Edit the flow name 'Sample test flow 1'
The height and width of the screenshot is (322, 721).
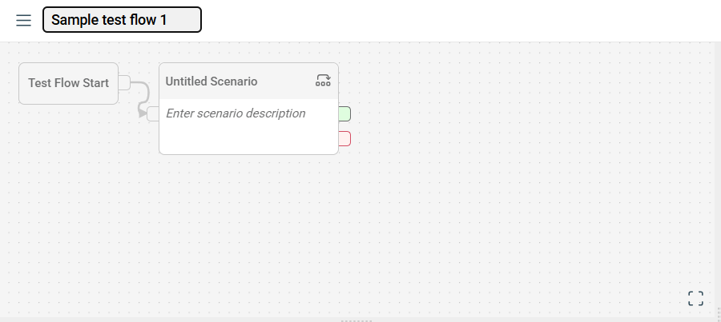click(122, 20)
